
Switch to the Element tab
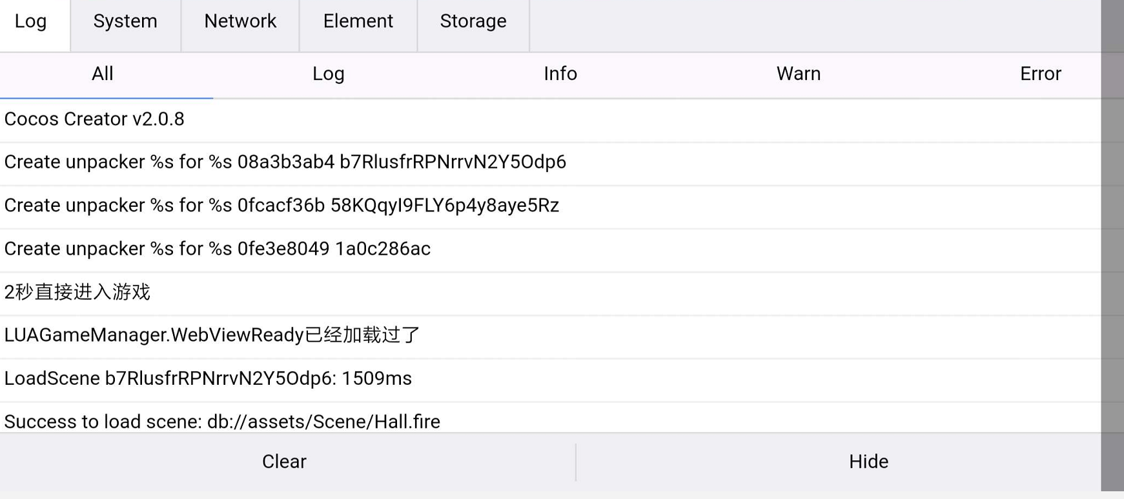(x=358, y=22)
